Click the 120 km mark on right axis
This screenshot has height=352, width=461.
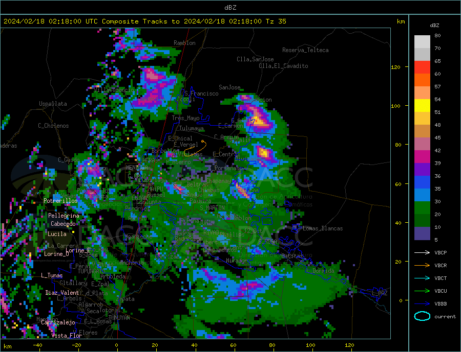(395, 67)
